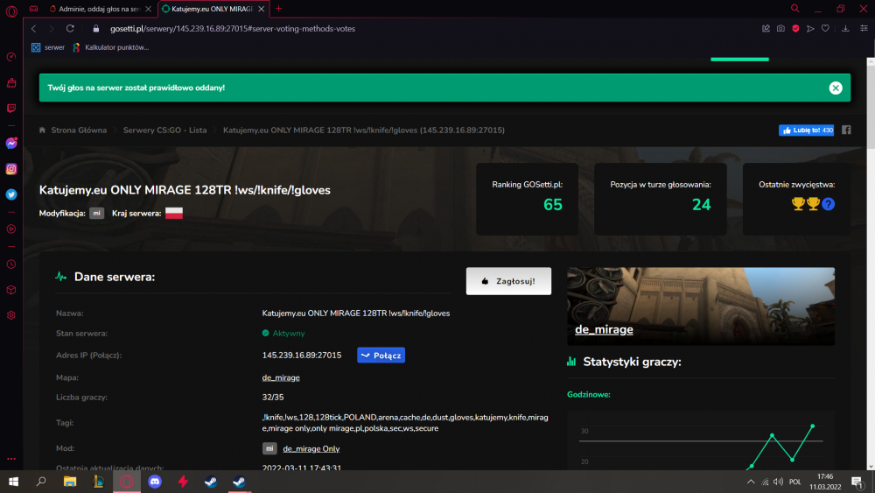Open the ad blocker shield icon
The image size is (875, 493).
[795, 29]
